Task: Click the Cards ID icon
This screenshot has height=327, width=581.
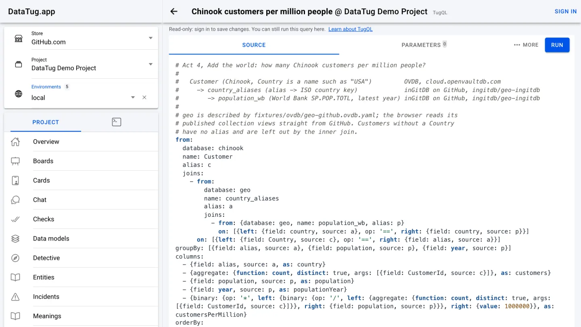Action: [15, 180]
